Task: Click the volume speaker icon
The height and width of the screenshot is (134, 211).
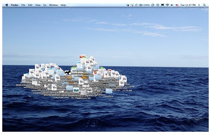Action: click(172, 5)
